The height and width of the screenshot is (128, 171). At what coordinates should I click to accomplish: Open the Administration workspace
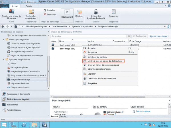click(25, 110)
